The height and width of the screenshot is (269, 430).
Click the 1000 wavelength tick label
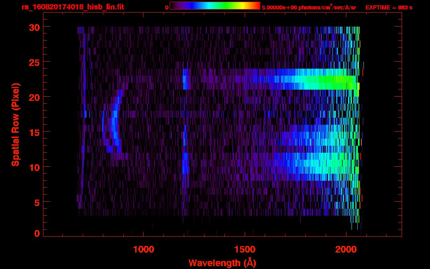coord(144,250)
